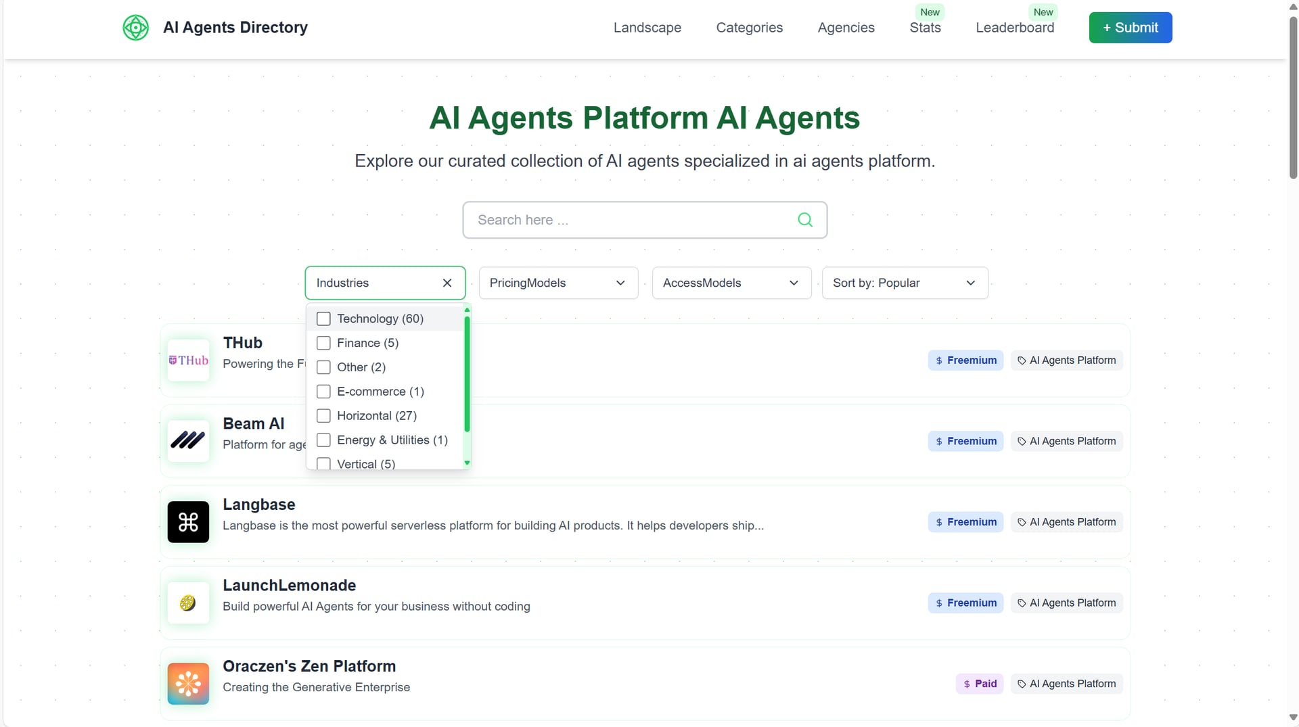Click the Paid badge on the Oraczen row

(x=980, y=684)
